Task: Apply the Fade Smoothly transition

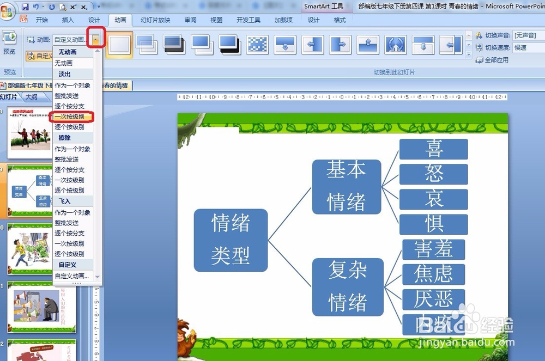Action: point(147,45)
